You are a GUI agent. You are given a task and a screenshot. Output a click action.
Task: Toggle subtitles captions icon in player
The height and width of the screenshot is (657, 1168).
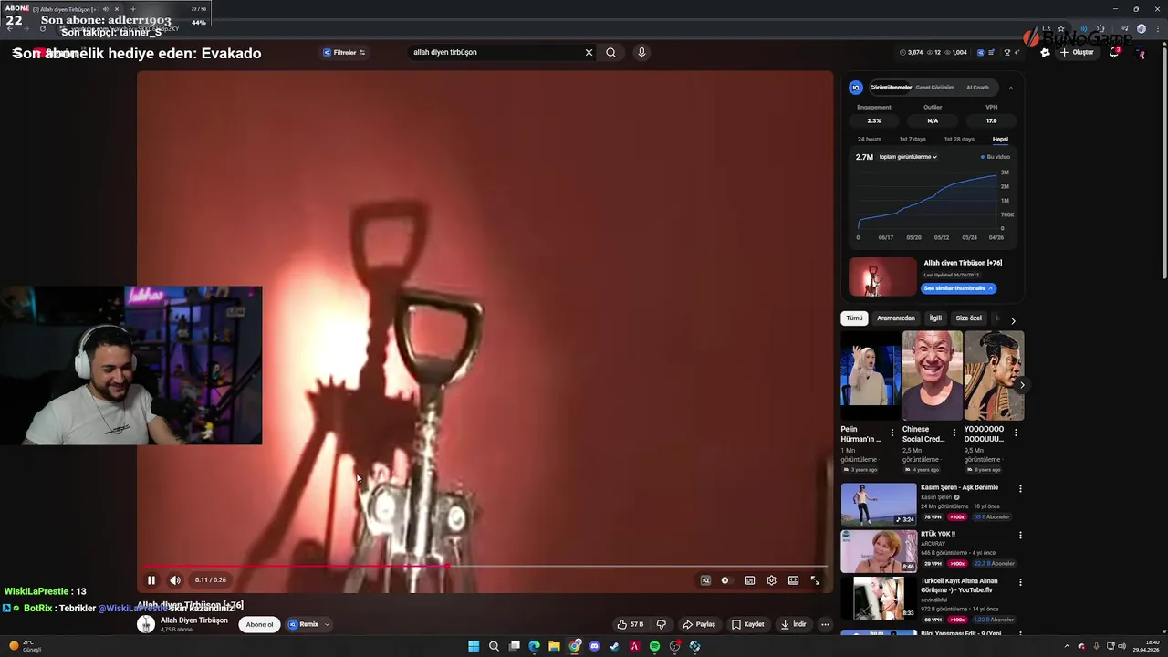(749, 580)
